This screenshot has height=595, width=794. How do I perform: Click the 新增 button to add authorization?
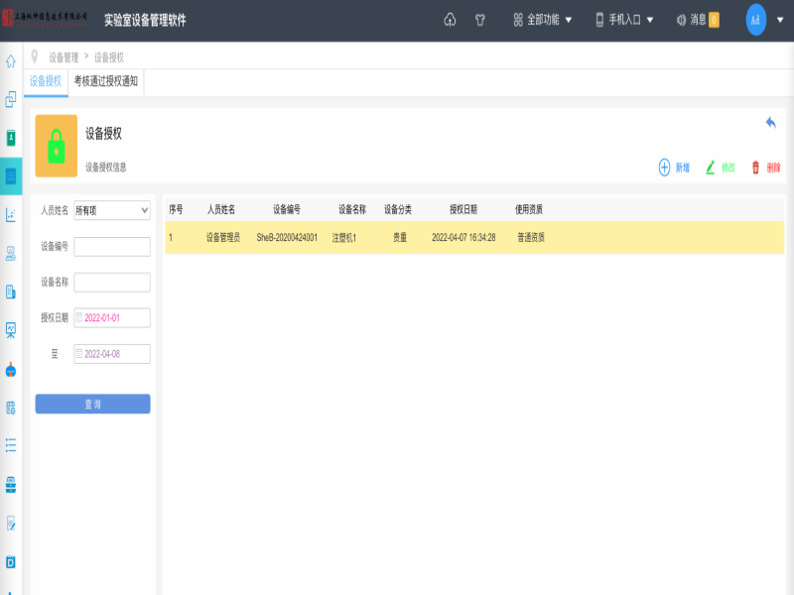click(x=673, y=167)
